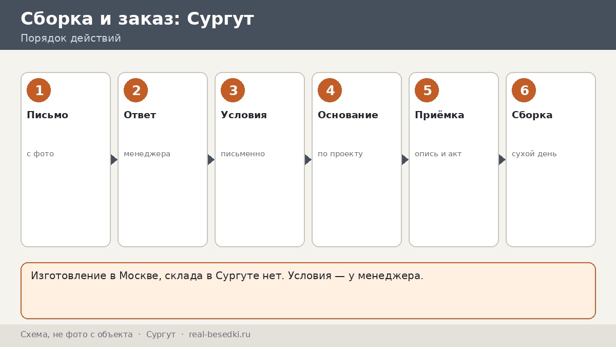The height and width of the screenshot is (347, 616).
Task: Click the 'по проекту' caption
Action: tap(340, 154)
